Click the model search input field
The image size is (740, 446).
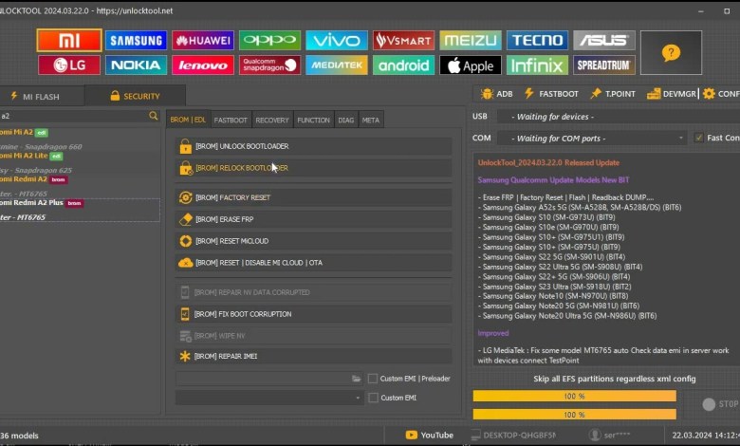73,116
